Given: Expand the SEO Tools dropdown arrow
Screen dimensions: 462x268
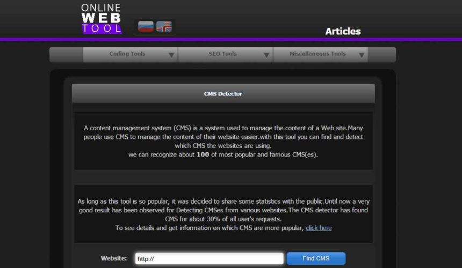Looking at the screenshot, I should click(266, 55).
